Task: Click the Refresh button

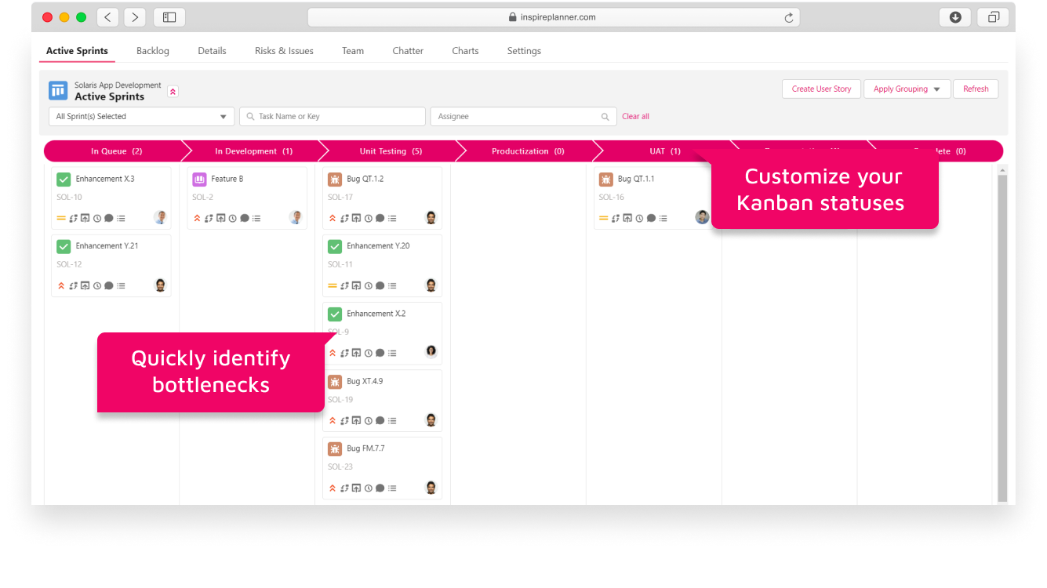Action: tap(976, 89)
